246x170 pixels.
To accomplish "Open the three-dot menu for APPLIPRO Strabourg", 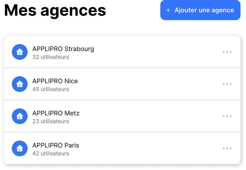I will [227, 52].
